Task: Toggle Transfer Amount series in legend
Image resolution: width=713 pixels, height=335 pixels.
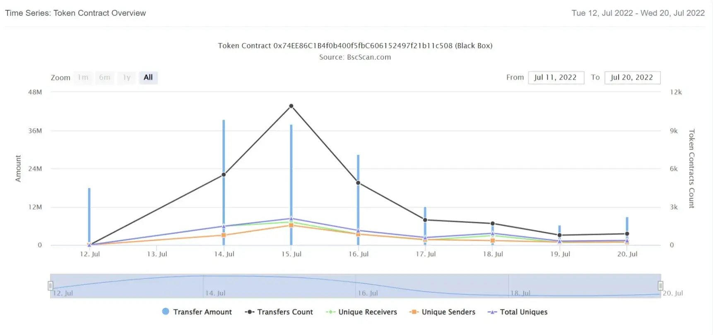Action: [197, 312]
